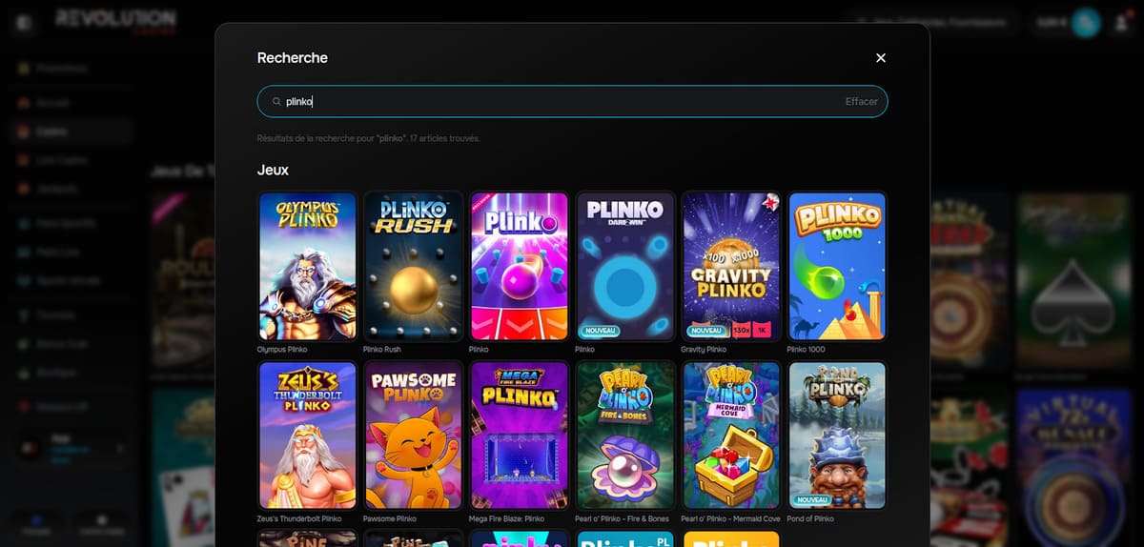This screenshot has height=547, width=1144.
Task: Open the user profile icon in header
Action: coord(1121,23)
